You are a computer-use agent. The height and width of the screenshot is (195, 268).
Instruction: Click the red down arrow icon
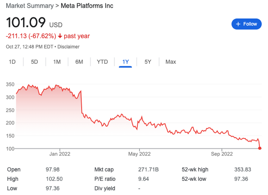coord(62,36)
